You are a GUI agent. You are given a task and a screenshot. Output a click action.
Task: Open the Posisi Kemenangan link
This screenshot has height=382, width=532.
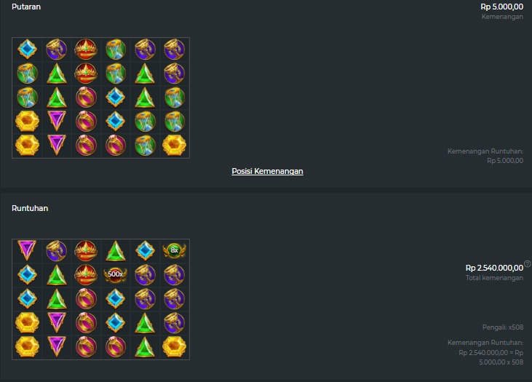(x=267, y=171)
